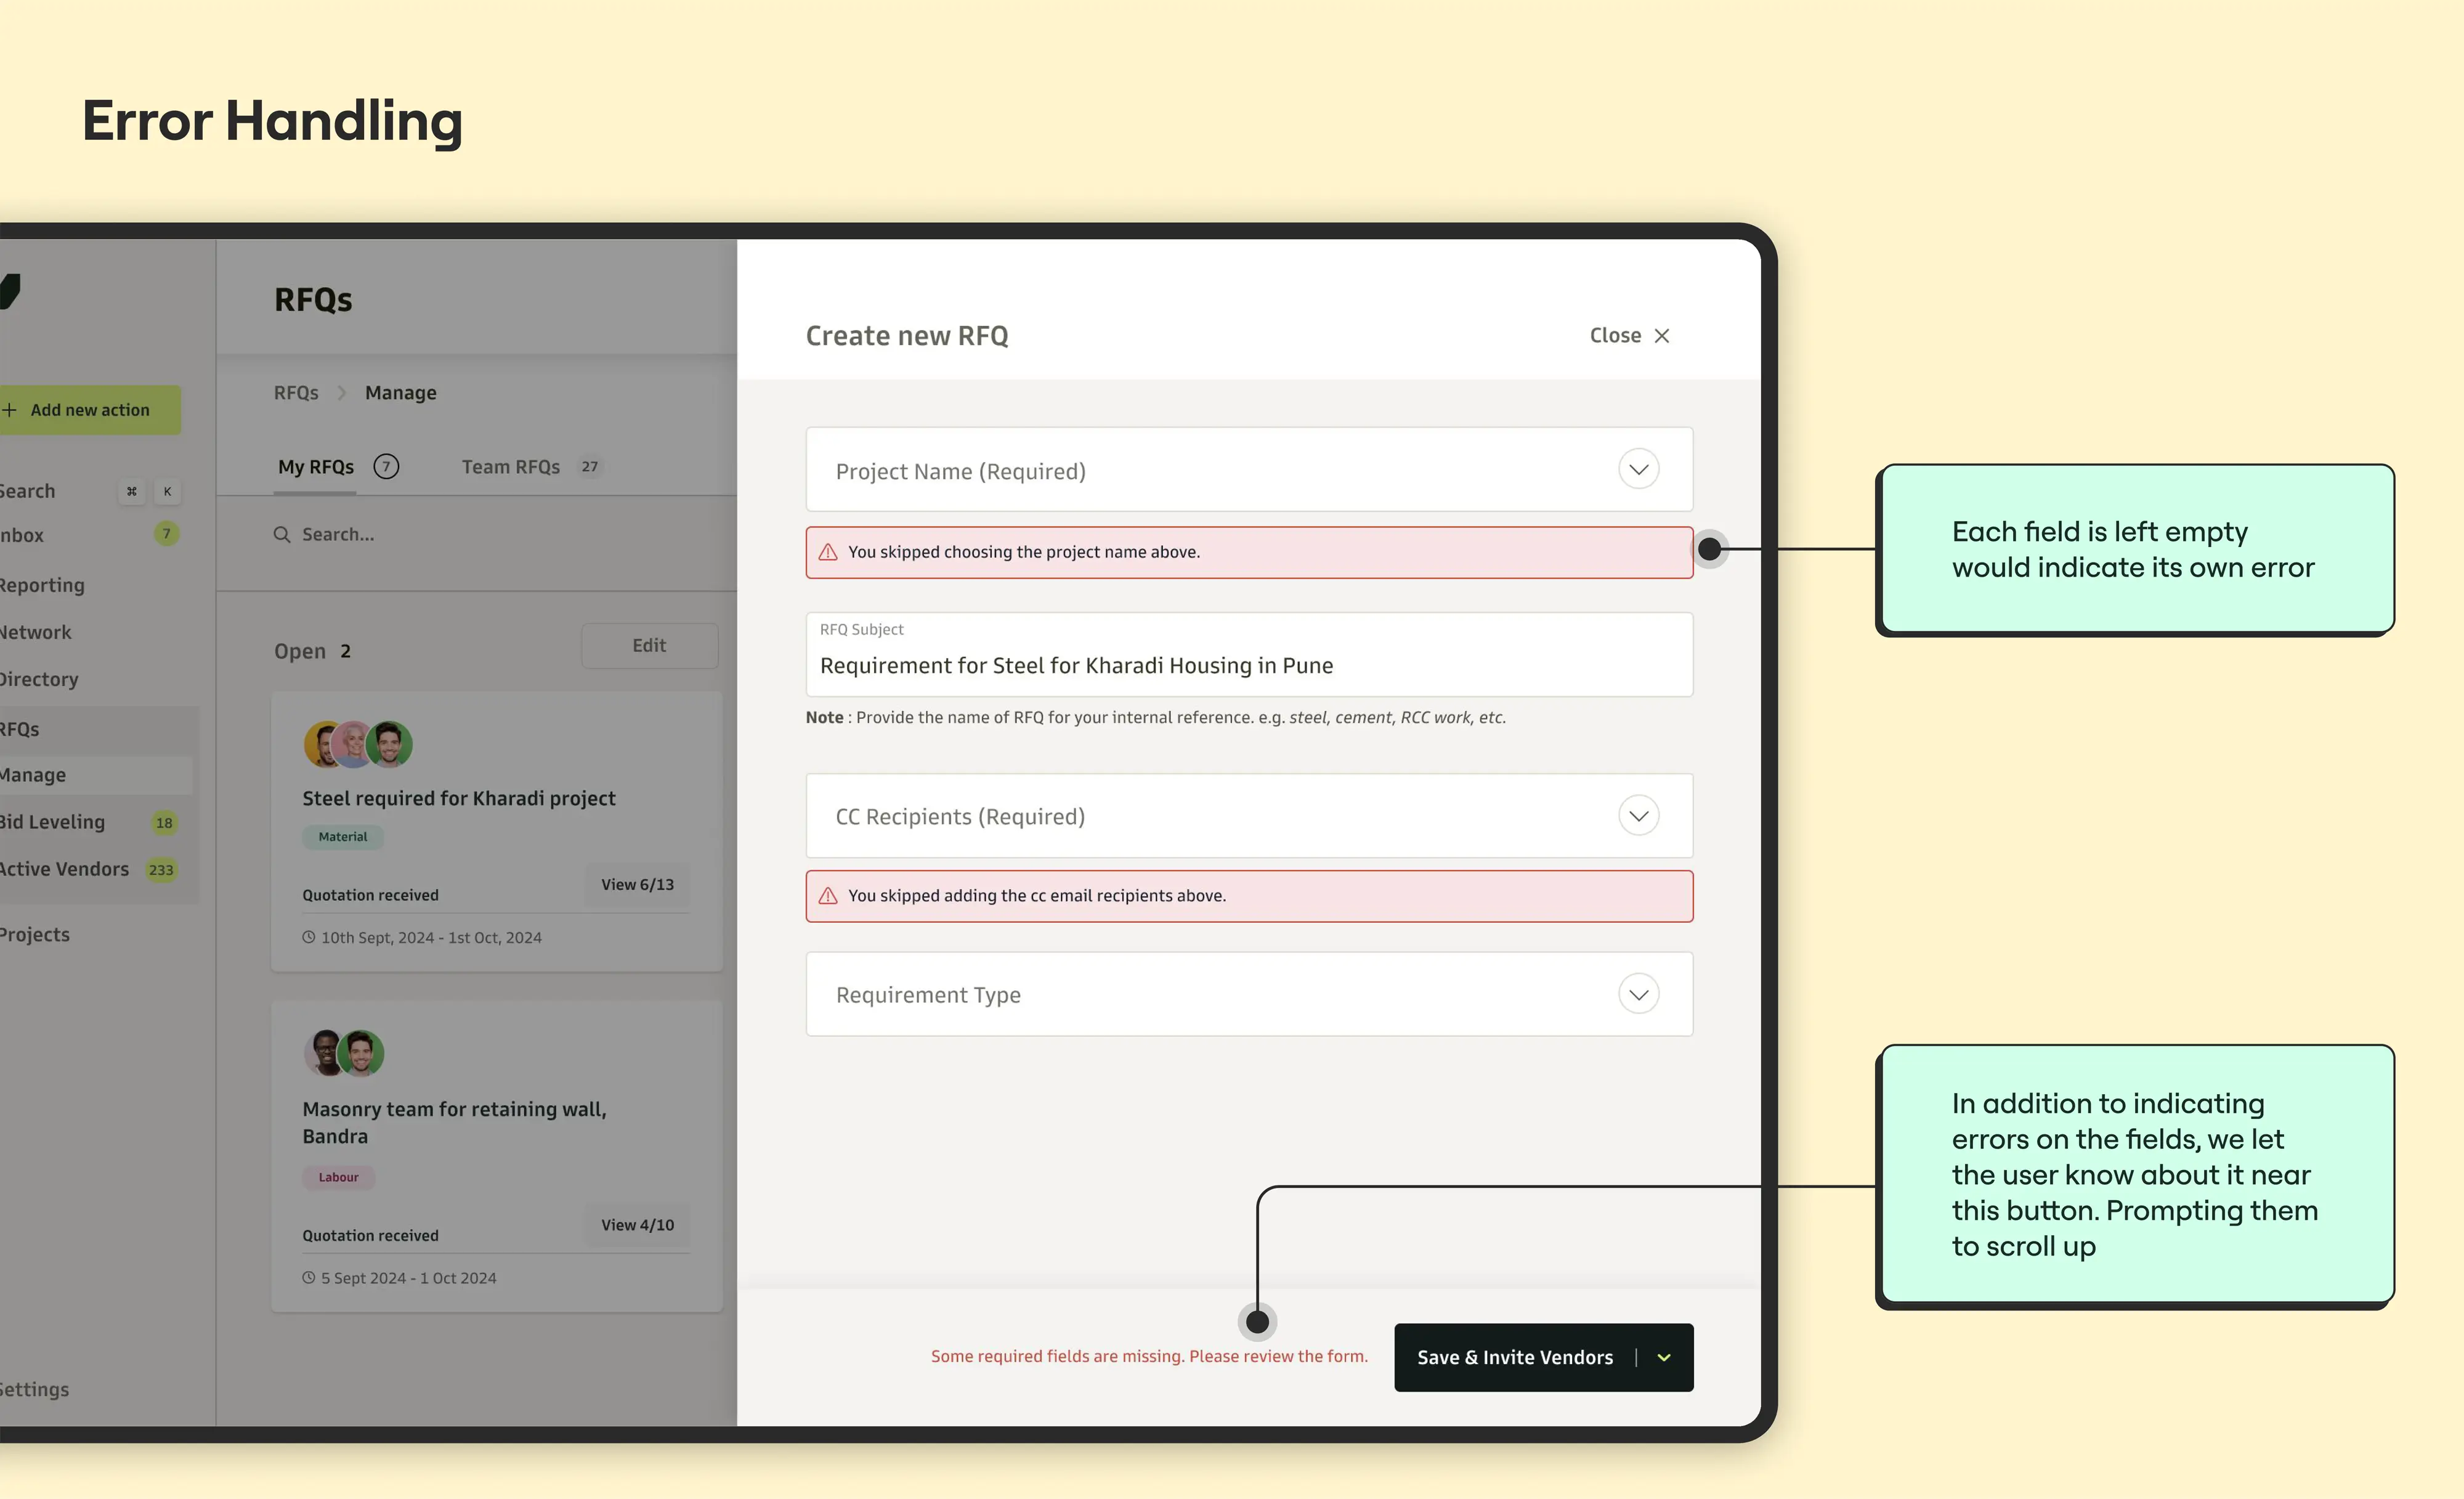Click the plus icon in Add new action
The image size is (2464, 1499).
[9, 410]
